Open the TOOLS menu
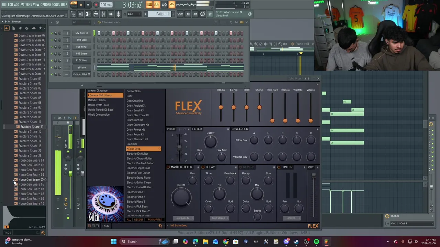This screenshot has height=247, width=440. tap(56, 4)
